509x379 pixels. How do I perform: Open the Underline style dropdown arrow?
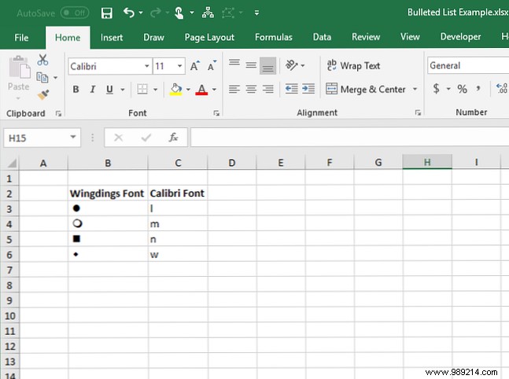point(123,89)
